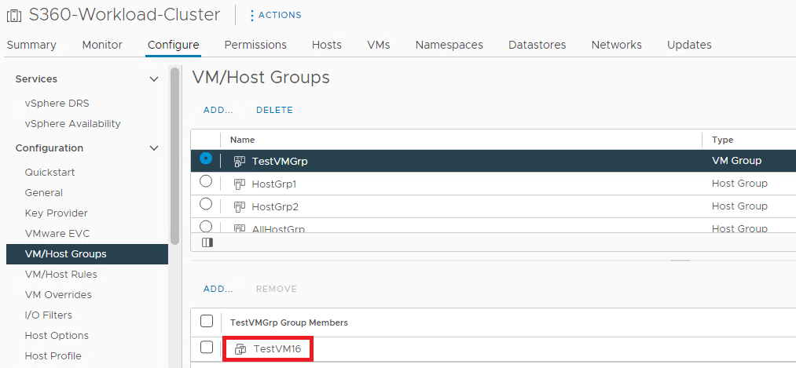Image resolution: width=796 pixels, height=368 pixels.
Task: Click the VM Group type cell
Action: coord(736,161)
